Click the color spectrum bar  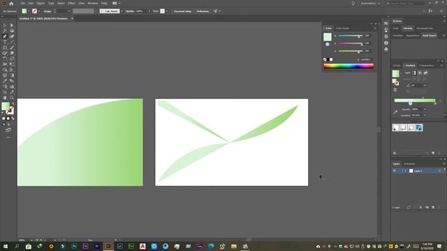(349, 66)
